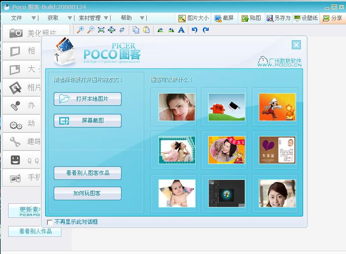Select the blue text 'A' tool
This screenshot has height=254, width=346.
click(181, 30)
